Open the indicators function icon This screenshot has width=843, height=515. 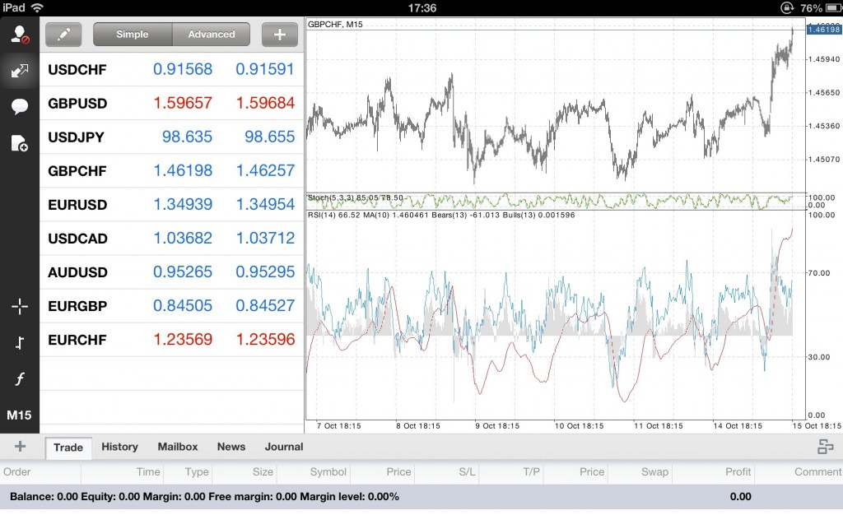tap(20, 379)
